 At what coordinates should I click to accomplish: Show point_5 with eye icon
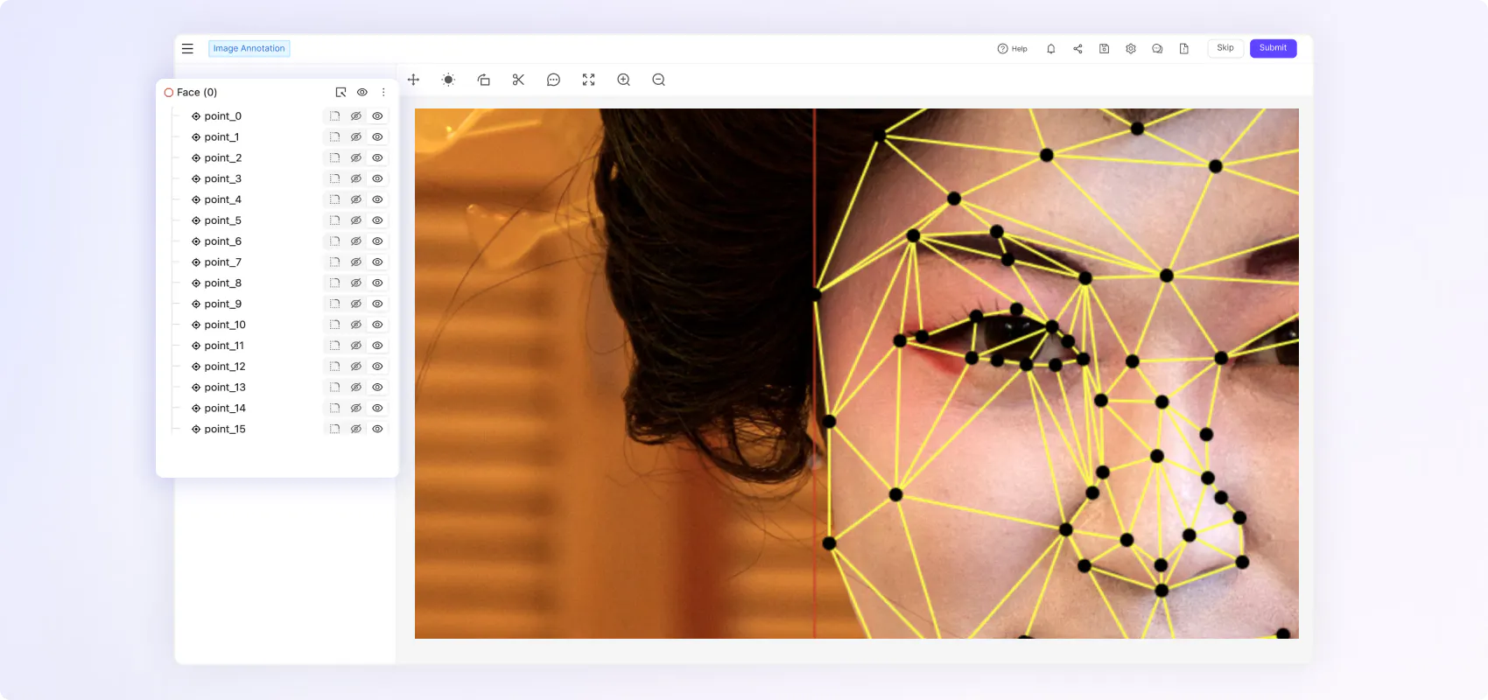[377, 220]
